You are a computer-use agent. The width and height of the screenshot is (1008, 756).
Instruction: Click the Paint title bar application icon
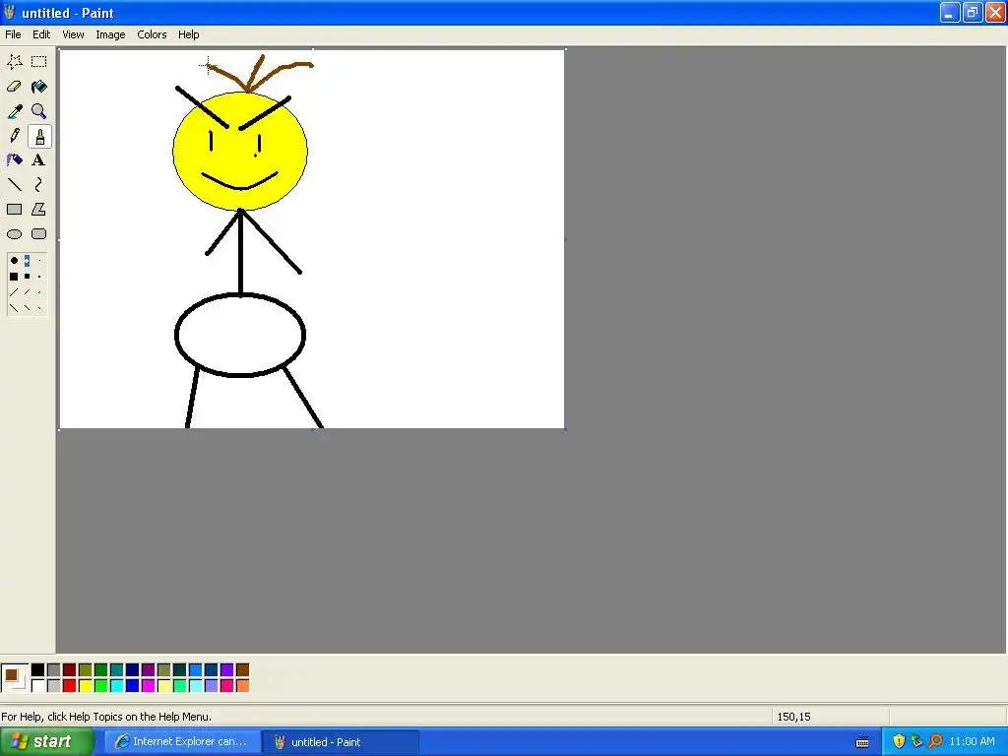click(10, 12)
